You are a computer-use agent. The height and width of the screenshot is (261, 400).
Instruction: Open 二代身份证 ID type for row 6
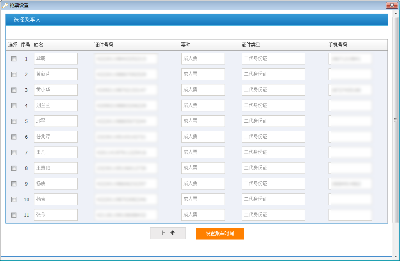point(273,137)
